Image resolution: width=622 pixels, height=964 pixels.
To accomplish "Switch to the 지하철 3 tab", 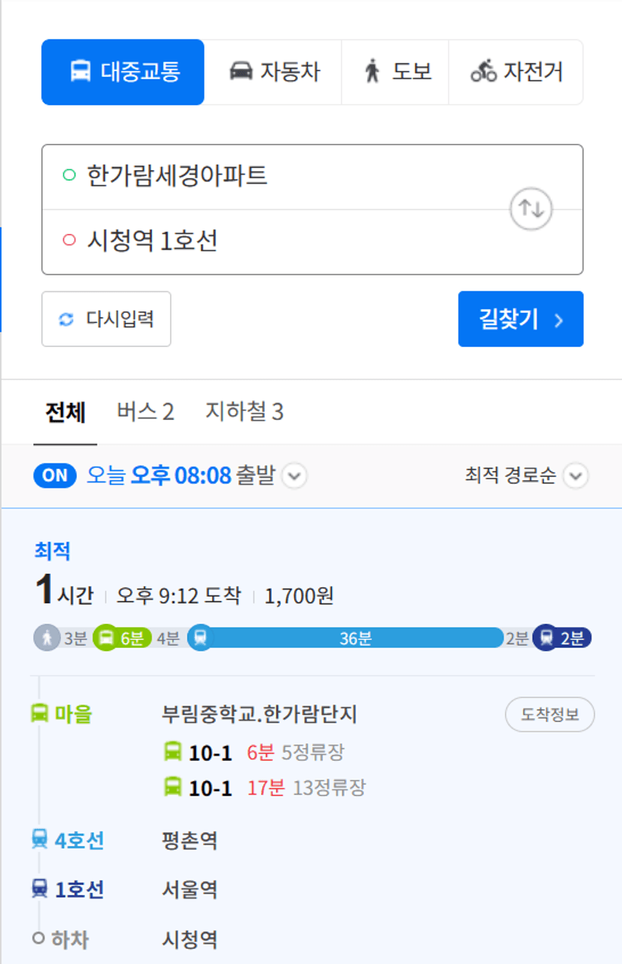I will coord(244,412).
